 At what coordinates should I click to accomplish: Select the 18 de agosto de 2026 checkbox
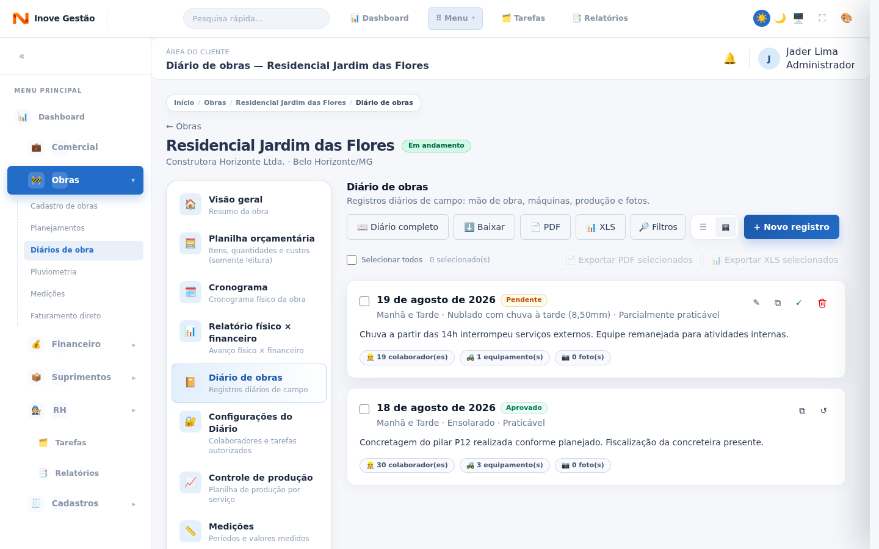coord(364,409)
